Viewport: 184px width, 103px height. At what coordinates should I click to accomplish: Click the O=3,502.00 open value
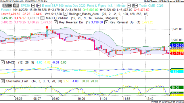(x=90, y=10)
